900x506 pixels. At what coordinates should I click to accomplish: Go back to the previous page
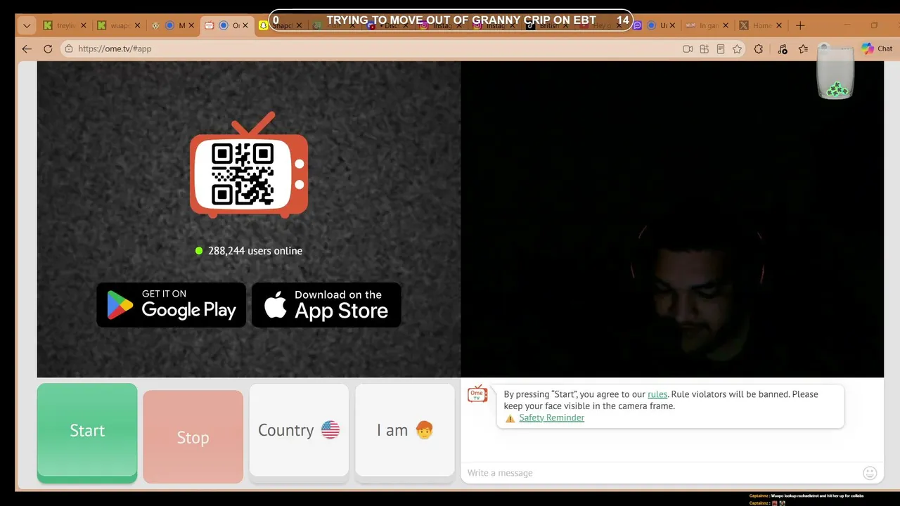point(27,48)
